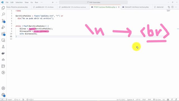Click the feedback icon in status bar
Screen dimensions: 179x101
[x=172, y=100]
